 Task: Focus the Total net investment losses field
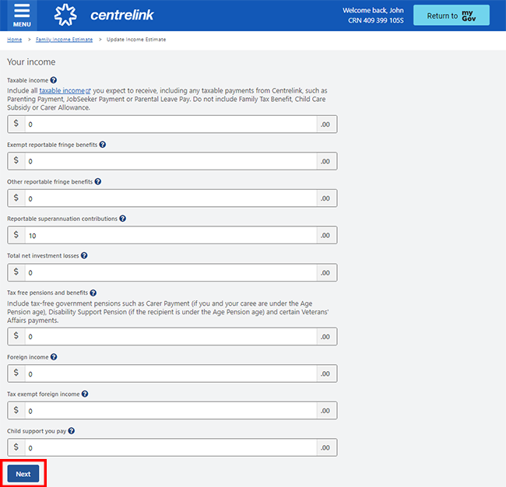coord(171,272)
